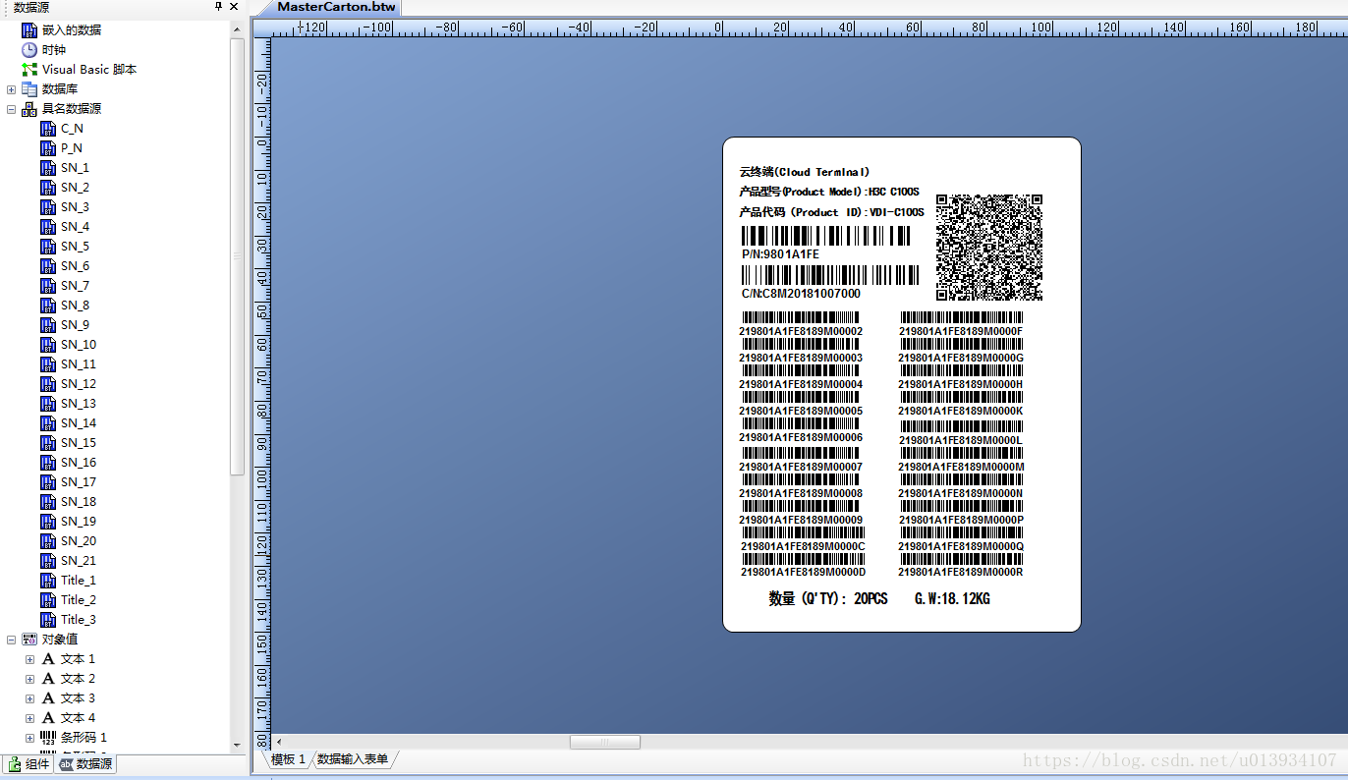Select the P_N data source
Image resolution: width=1348 pixels, height=780 pixels.
pyautogui.click(x=72, y=148)
